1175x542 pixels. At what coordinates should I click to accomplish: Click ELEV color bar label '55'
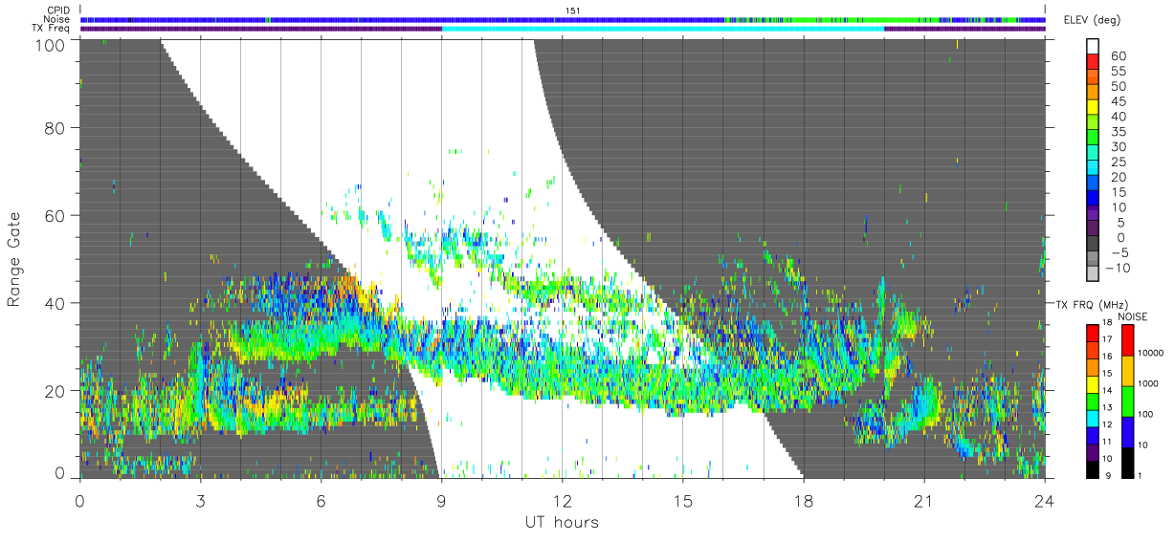pyautogui.click(x=1119, y=71)
